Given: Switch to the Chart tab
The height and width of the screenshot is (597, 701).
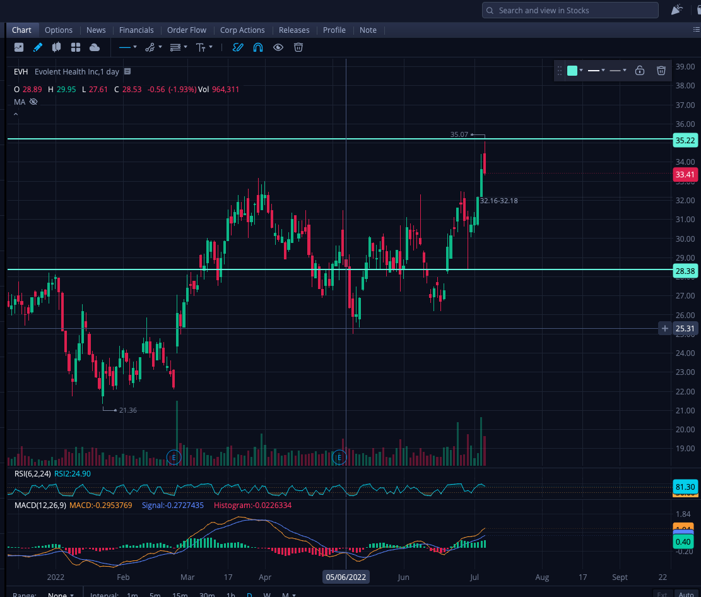Looking at the screenshot, I should pos(21,30).
